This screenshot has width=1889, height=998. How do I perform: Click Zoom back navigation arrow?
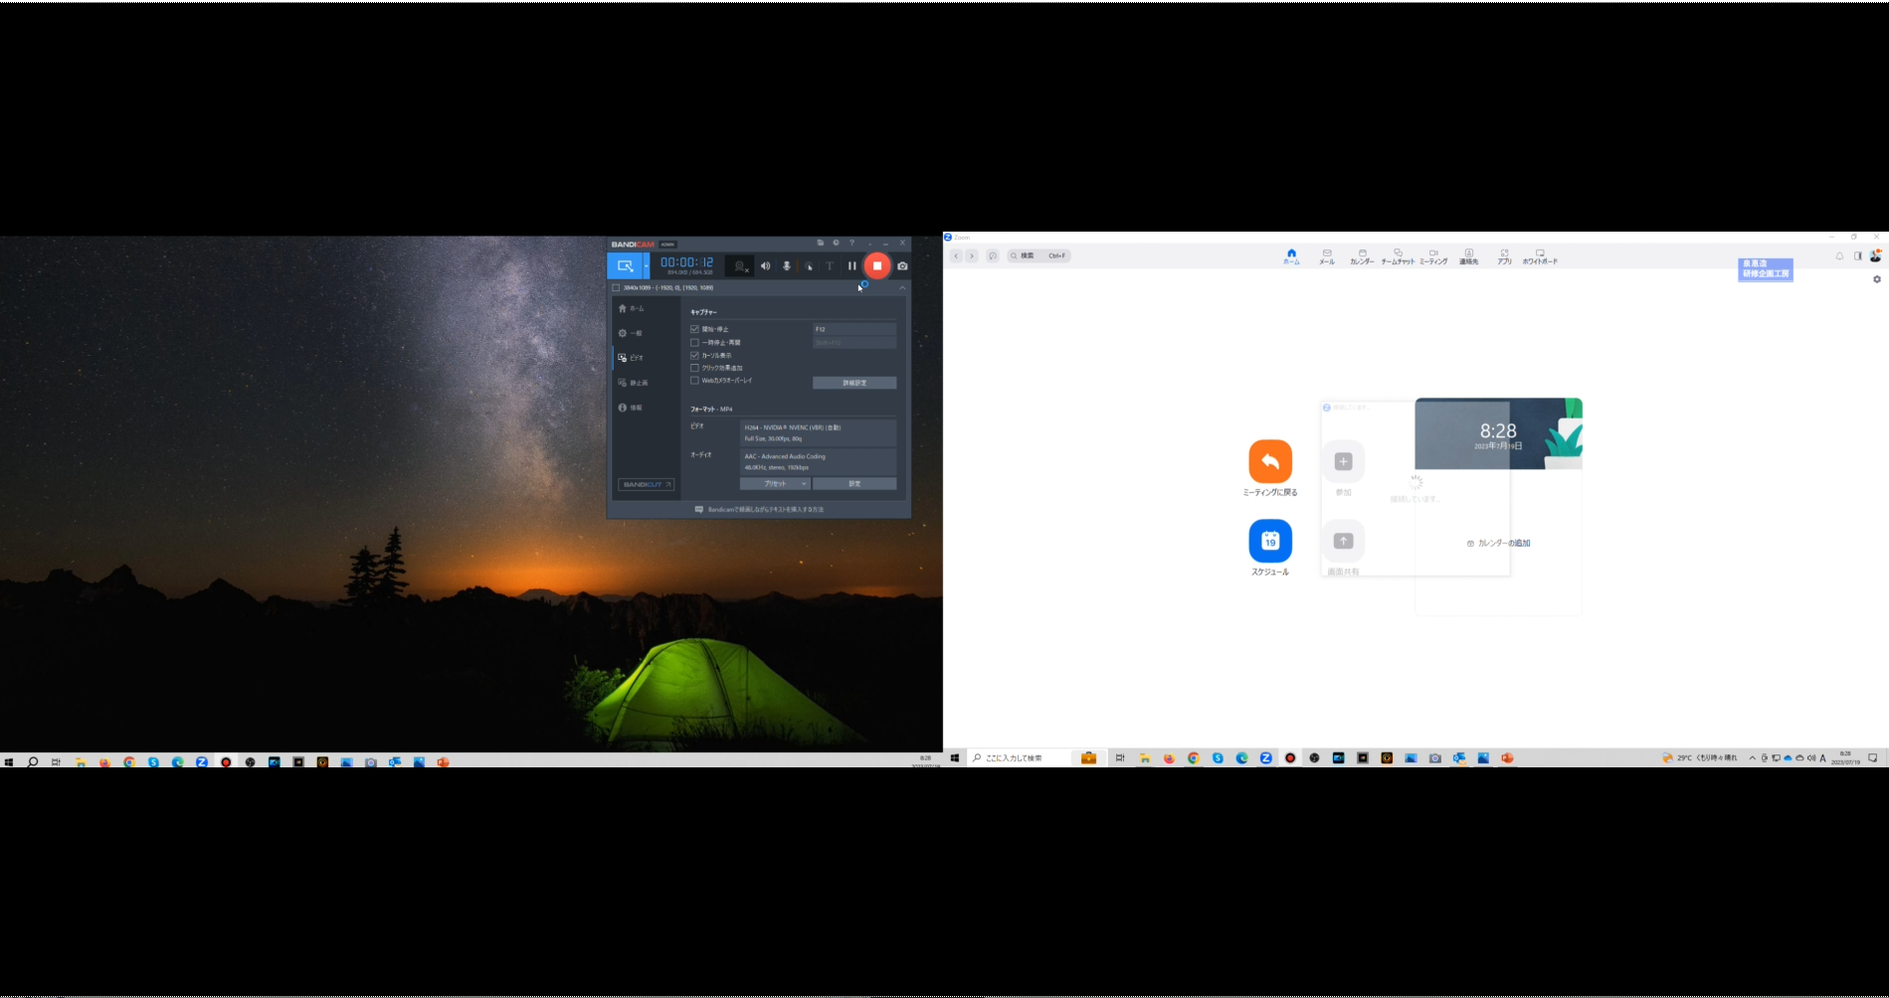(x=956, y=255)
